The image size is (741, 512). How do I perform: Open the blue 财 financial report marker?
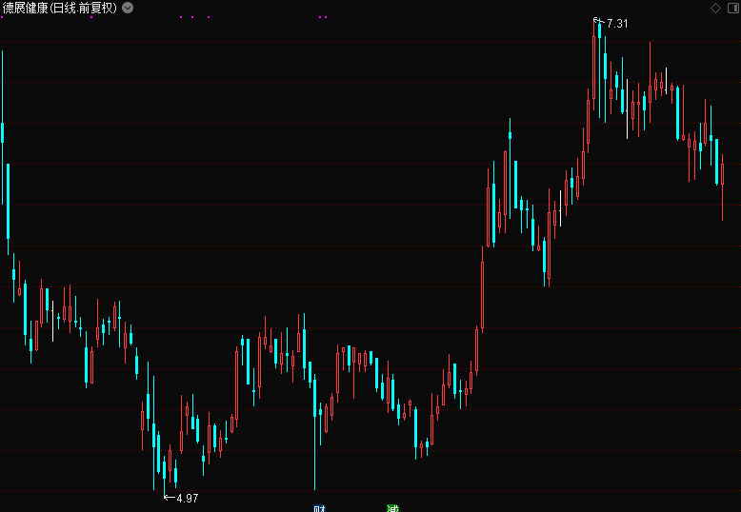point(320,508)
